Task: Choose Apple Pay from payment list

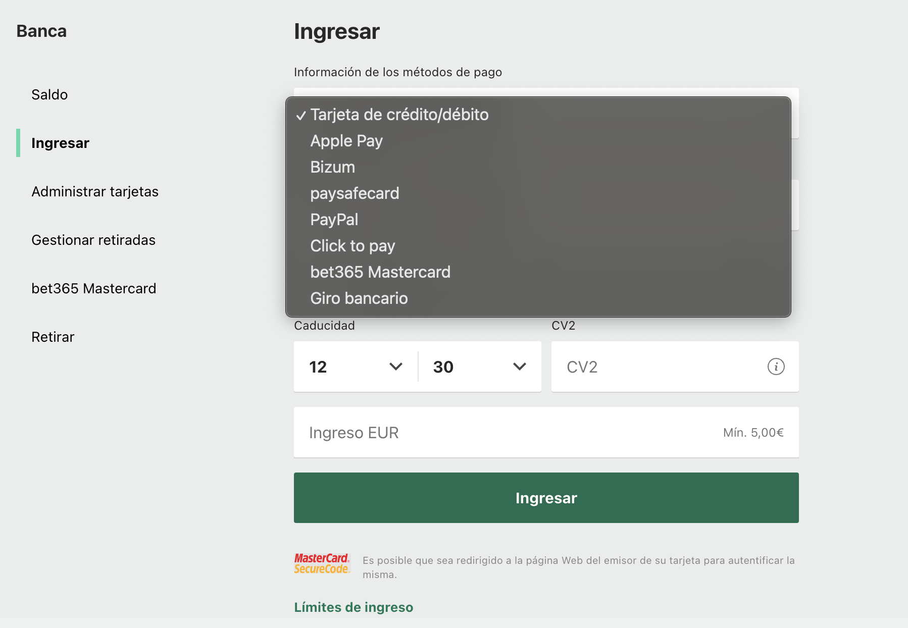Action: [538, 141]
